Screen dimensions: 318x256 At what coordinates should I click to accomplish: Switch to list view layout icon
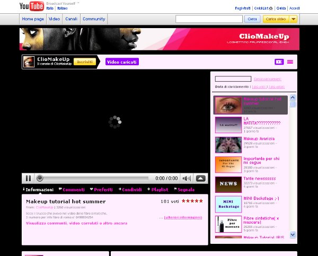click(x=290, y=62)
